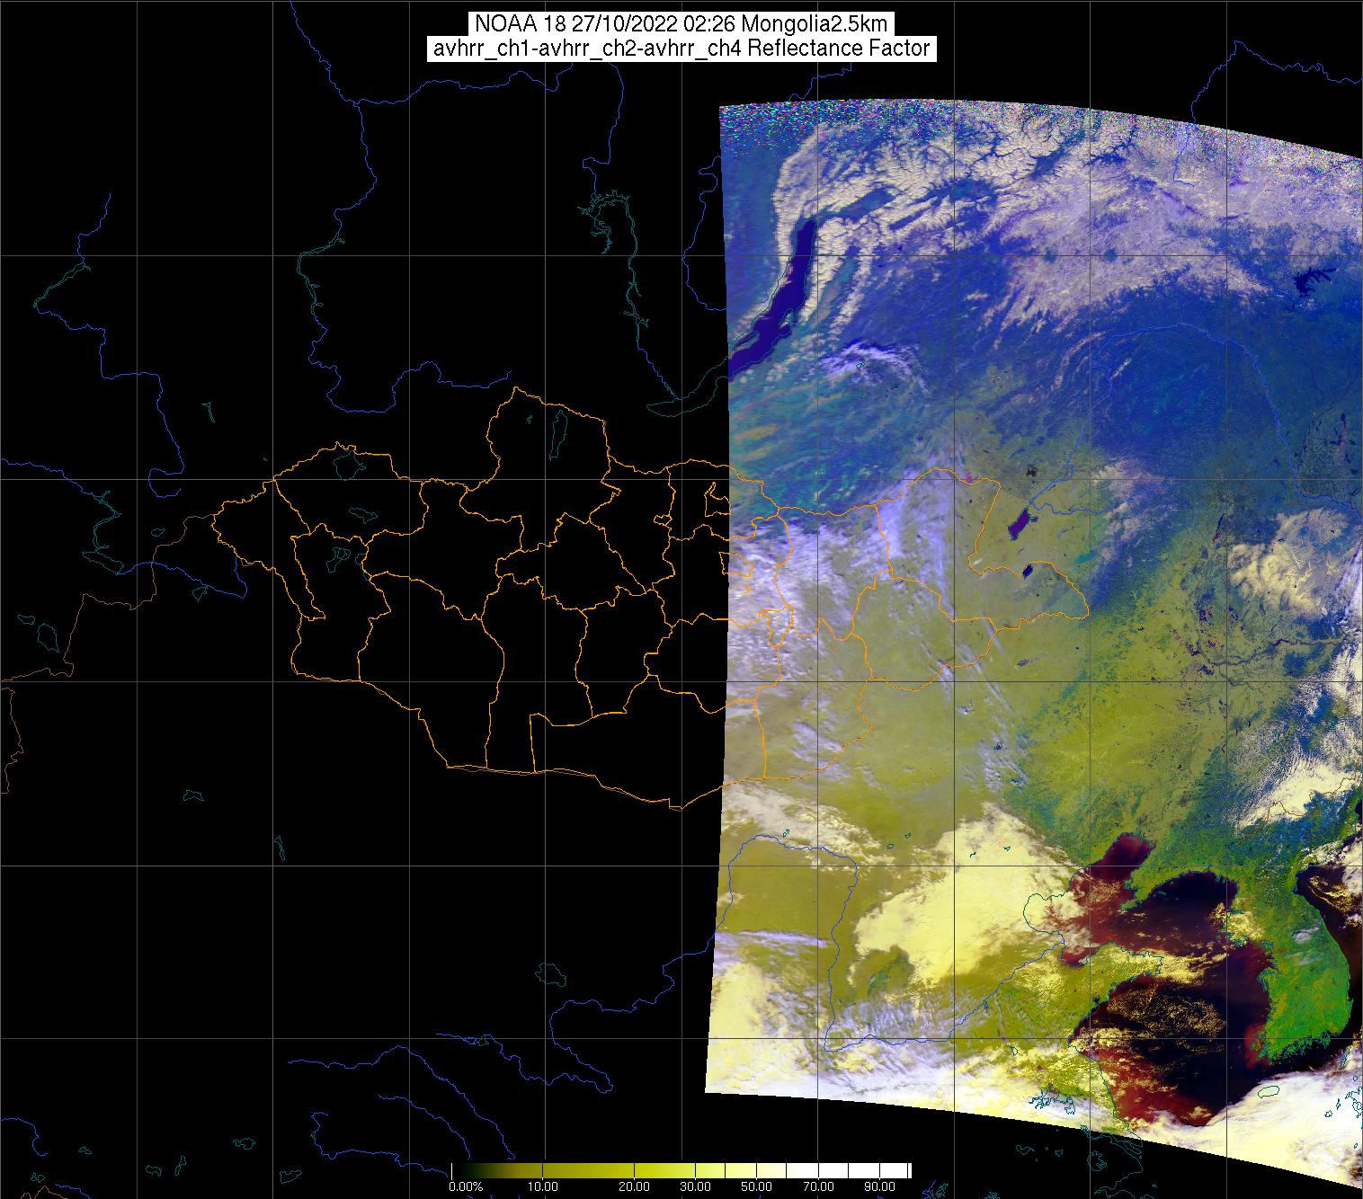Click the 10.00 mark on color scale
The image size is (1363, 1199).
[x=543, y=1187]
